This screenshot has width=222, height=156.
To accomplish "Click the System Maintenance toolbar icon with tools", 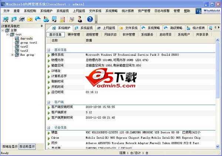I will pos(6,19).
